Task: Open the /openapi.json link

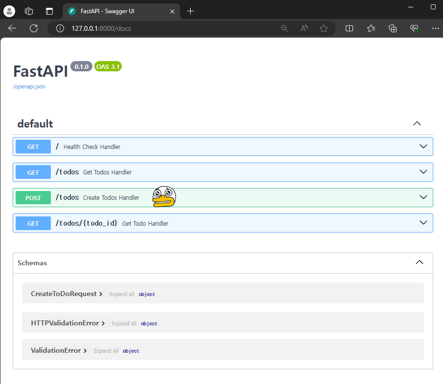Action: pos(29,86)
